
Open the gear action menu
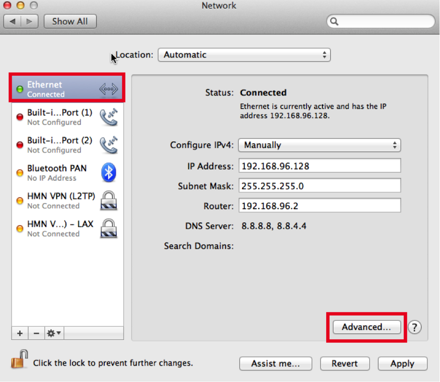coord(54,333)
